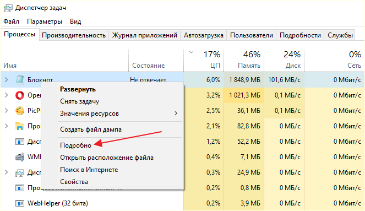This screenshot has width=365, height=211.
Task: Click the PicPick palette icon
Action: point(20,111)
